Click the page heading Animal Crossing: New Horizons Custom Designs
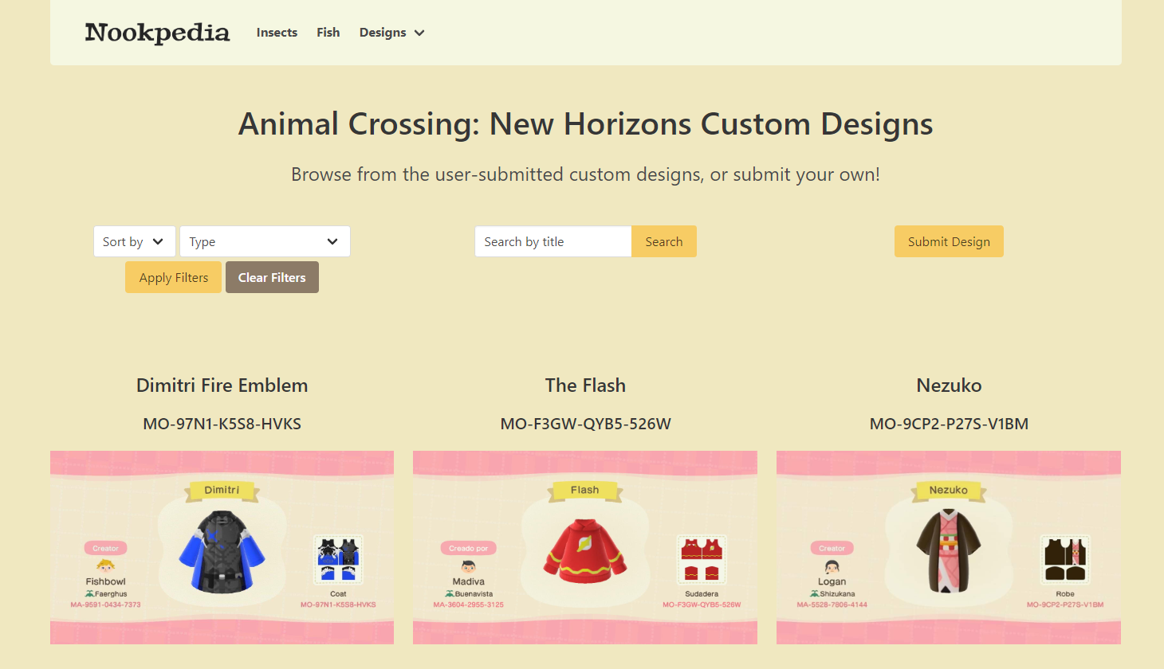Image resolution: width=1164 pixels, height=669 pixels. (x=585, y=124)
